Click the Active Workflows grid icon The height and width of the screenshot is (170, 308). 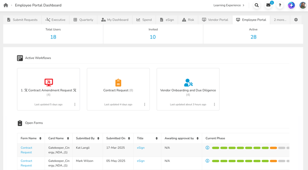point(20,58)
